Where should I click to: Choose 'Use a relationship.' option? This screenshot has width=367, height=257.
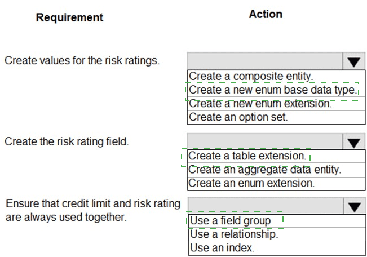(277, 234)
